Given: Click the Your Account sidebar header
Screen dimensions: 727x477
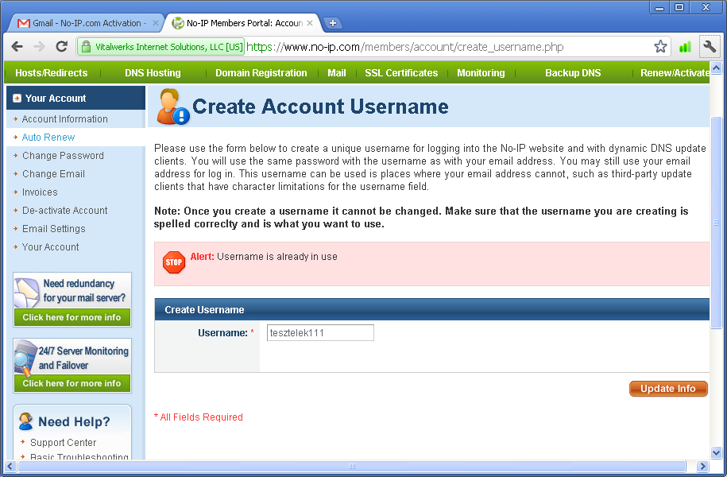Looking at the screenshot, I should coord(76,98).
